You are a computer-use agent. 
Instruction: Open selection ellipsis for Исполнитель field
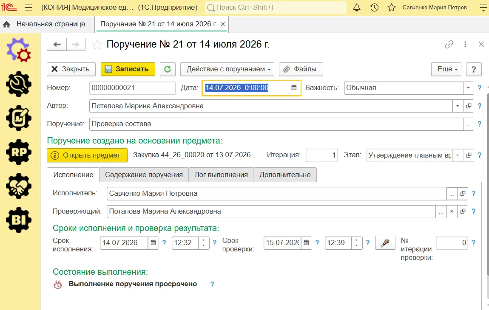coord(452,194)
